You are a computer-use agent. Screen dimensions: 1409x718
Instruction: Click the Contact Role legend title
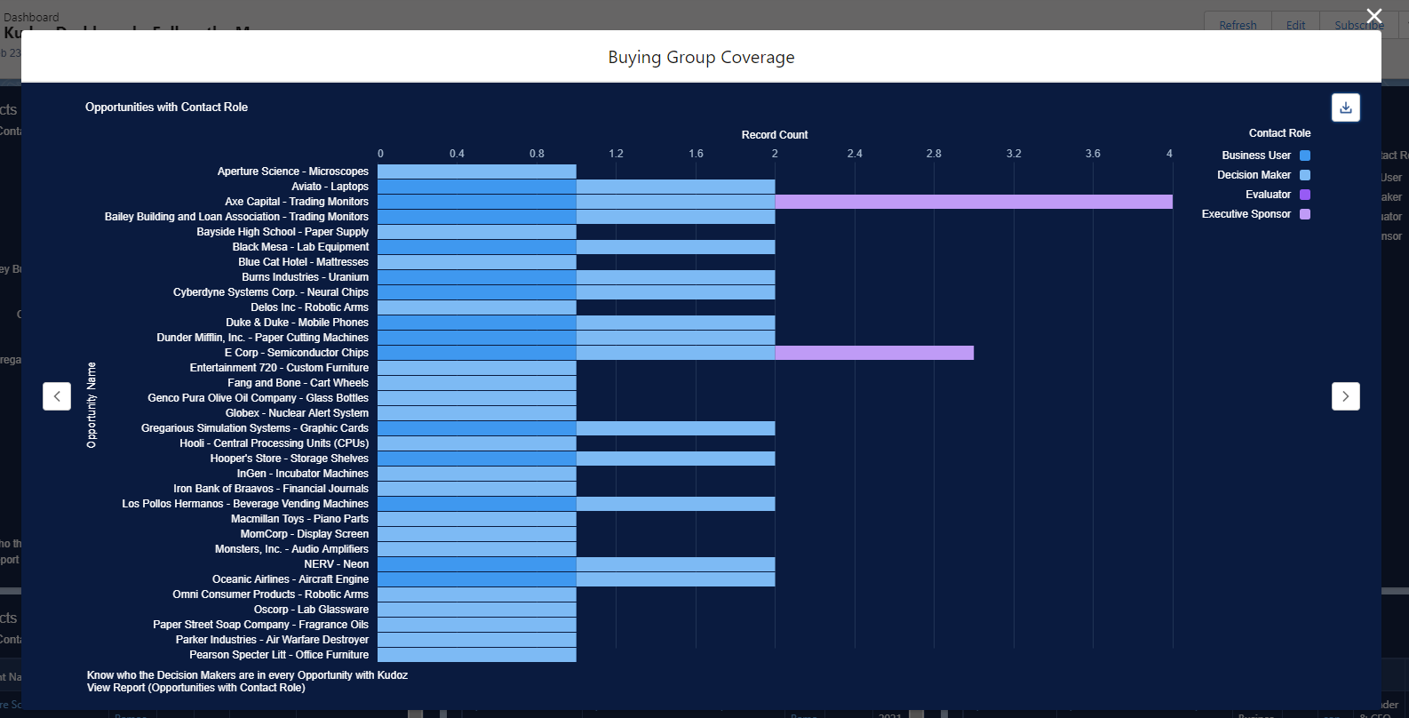click(1279, 133)
